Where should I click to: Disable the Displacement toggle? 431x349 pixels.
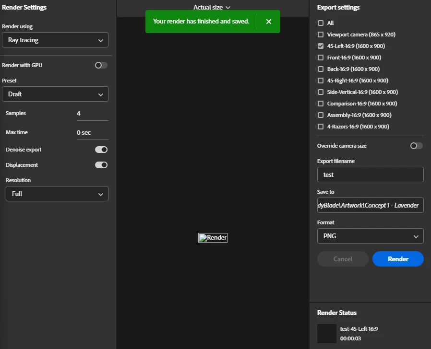pyautogui.click(x=101, y=165)
